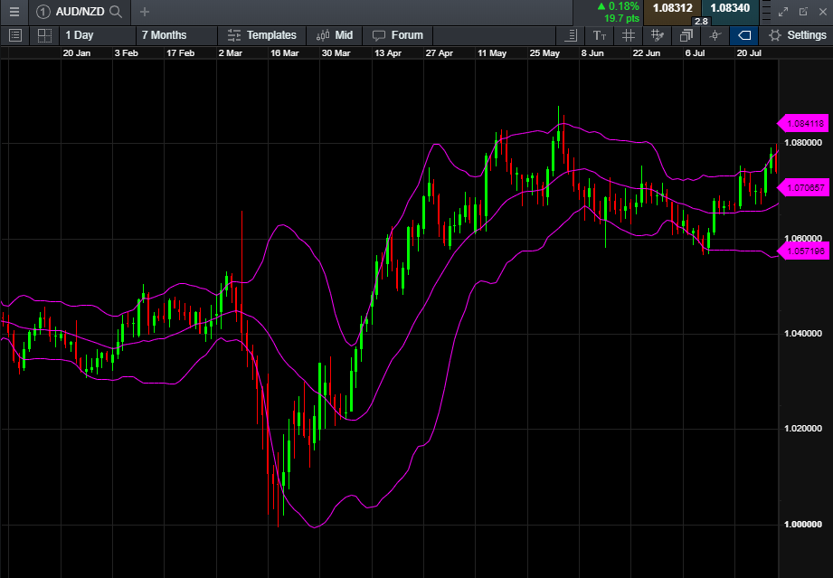The height and width of the screenshot is (578, 833).
Task: Open the grid color picker tool
Action: pyautogui.click(x=658, y=35)
